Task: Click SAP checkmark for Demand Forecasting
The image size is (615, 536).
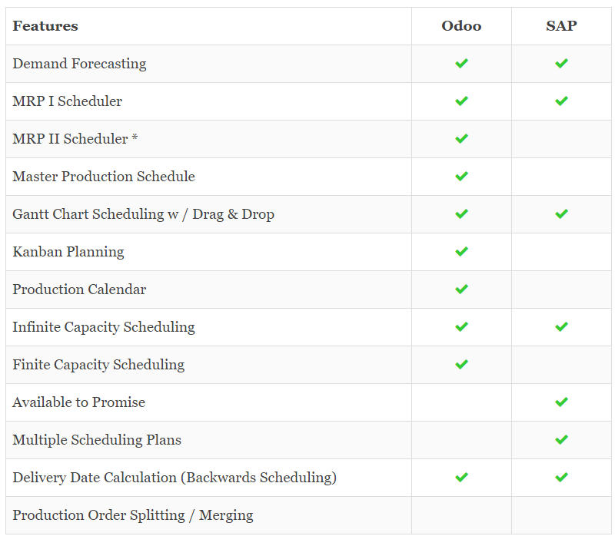Action: click(x=561, y=63)
